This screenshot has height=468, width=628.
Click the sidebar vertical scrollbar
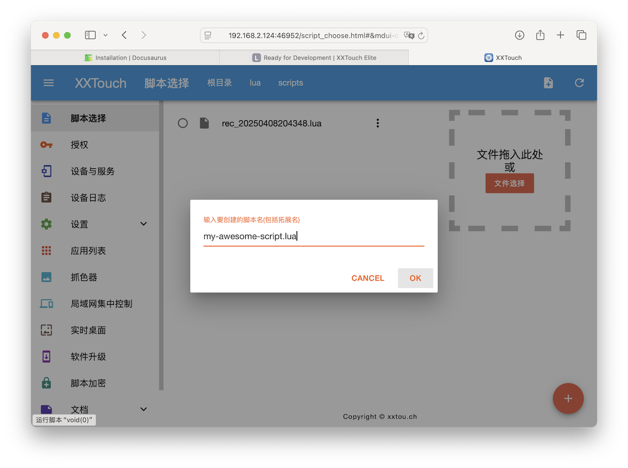click(x=161, y=246)
